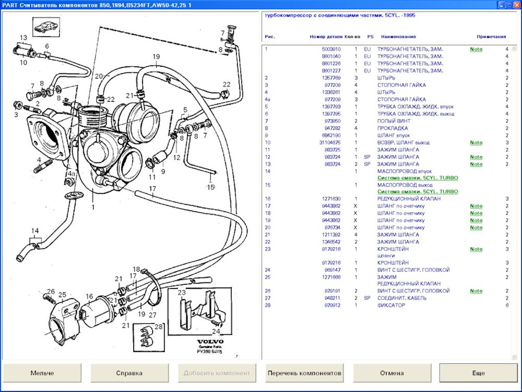522x392 pixels.
Task: Minimize the PART window
Action: 502,5
